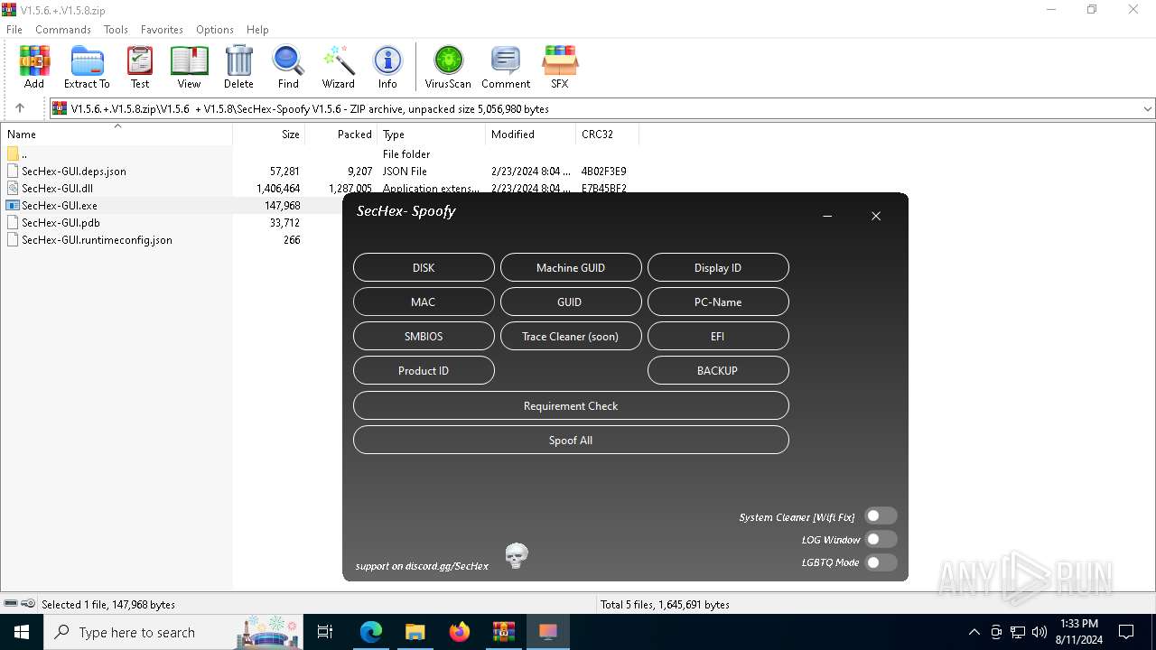Click SecHex app icon in taskbar
Screen dimensions: 1156x650
(x=547, y=632)
